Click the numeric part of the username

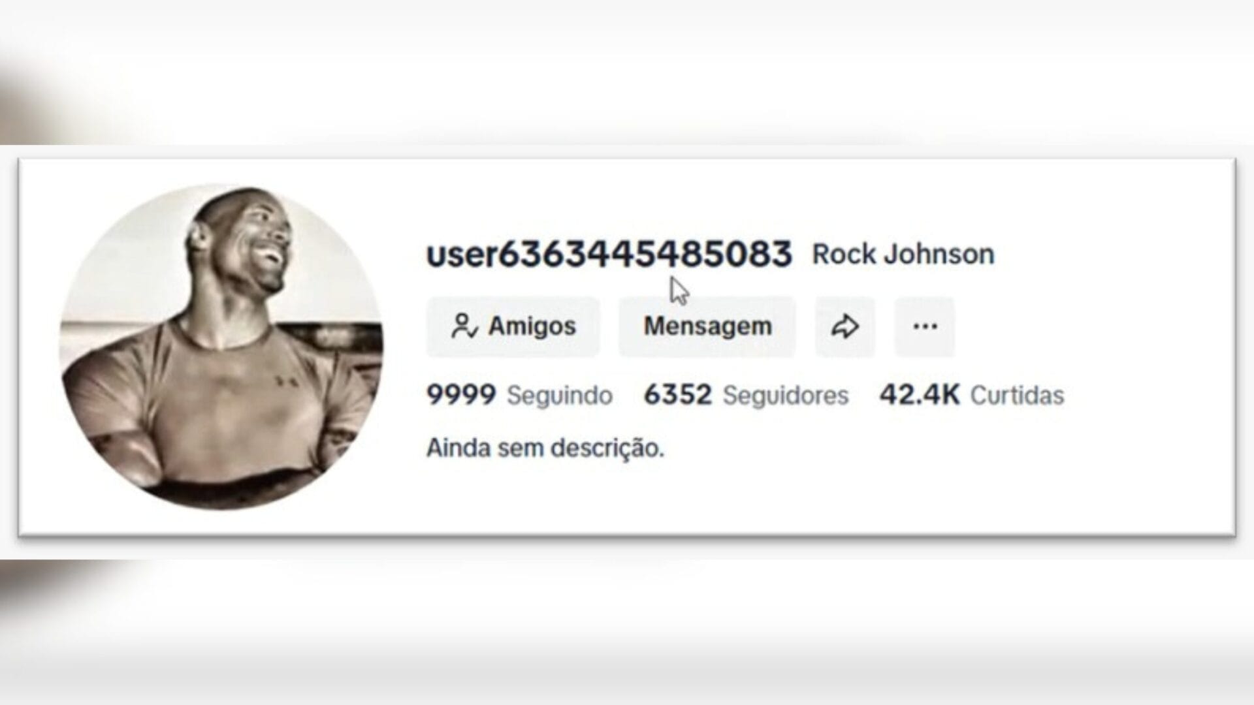click(x=645, y=254)
